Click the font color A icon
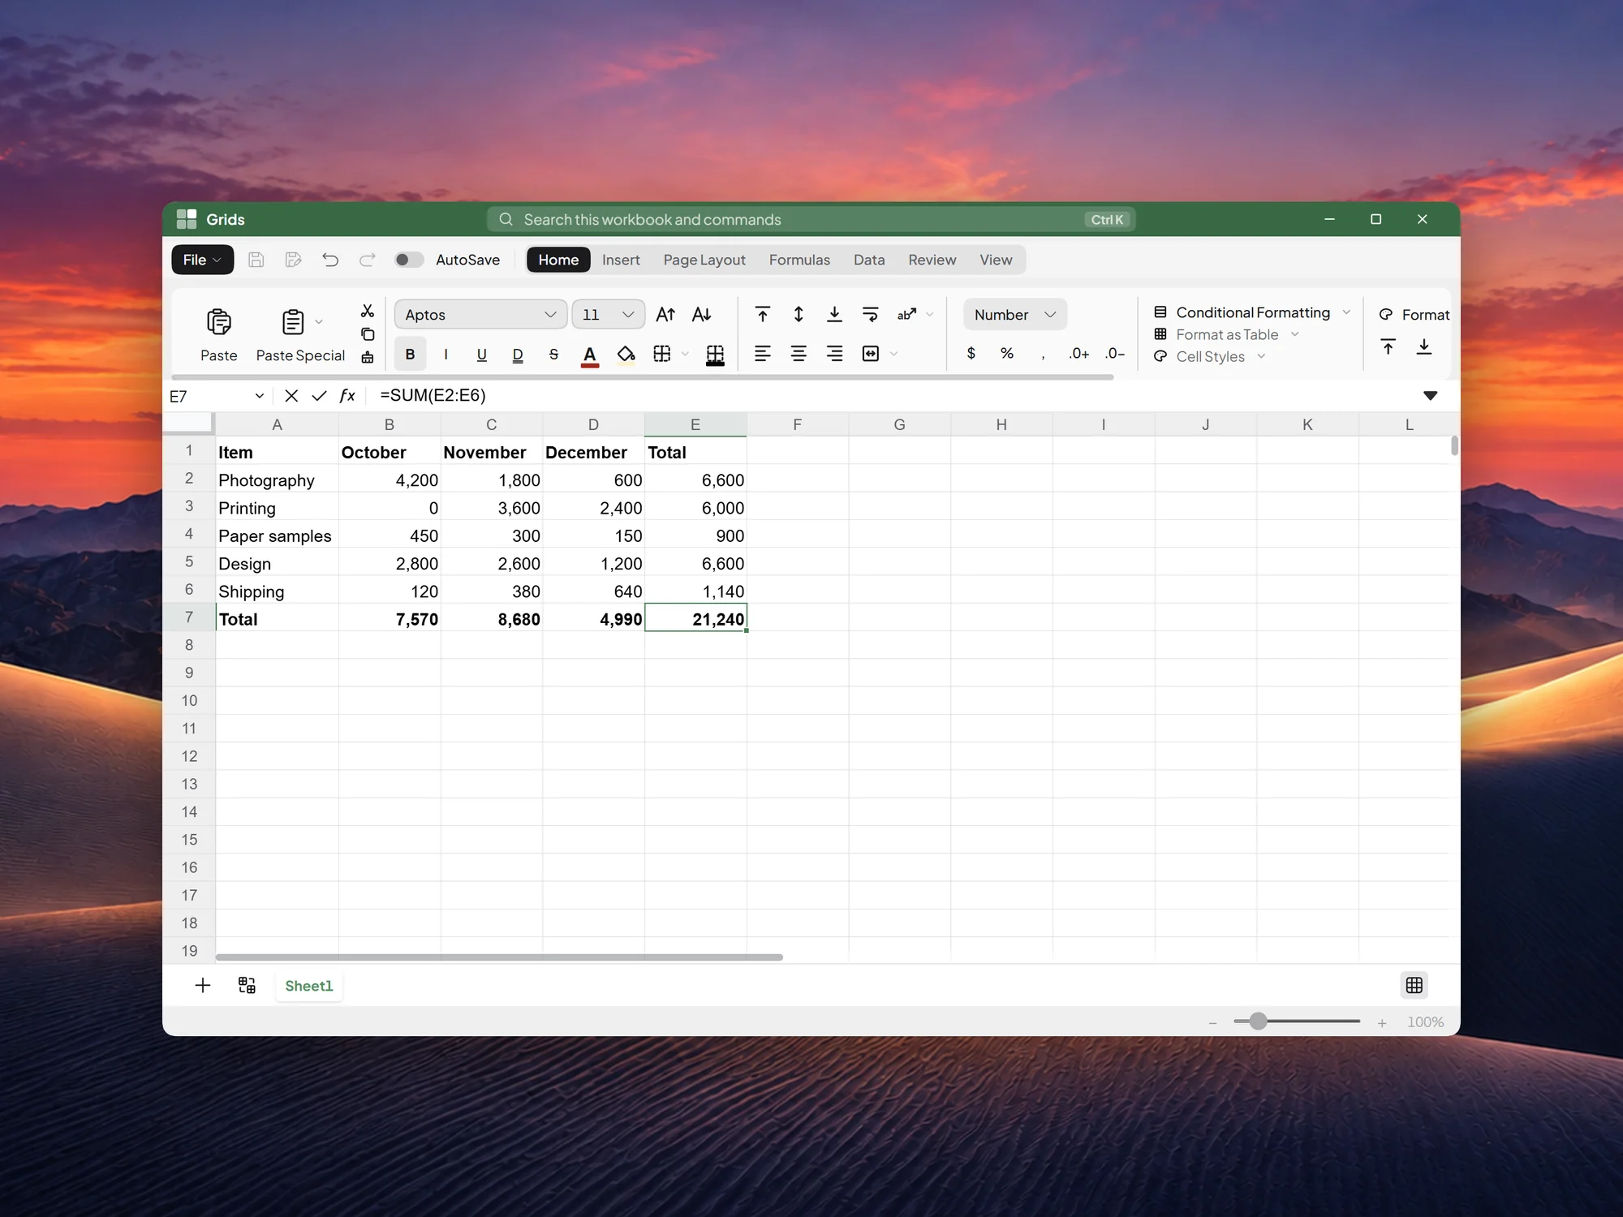 click(590, 355)
